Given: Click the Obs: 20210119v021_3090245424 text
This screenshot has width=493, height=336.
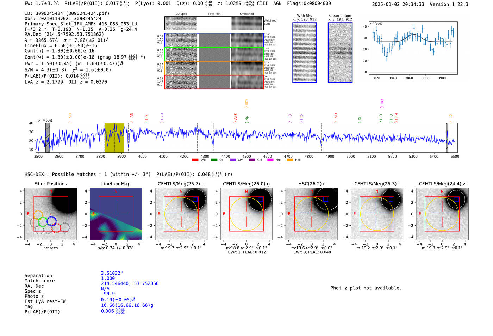Looking at the screenshot, I should (x=63, y=19).
